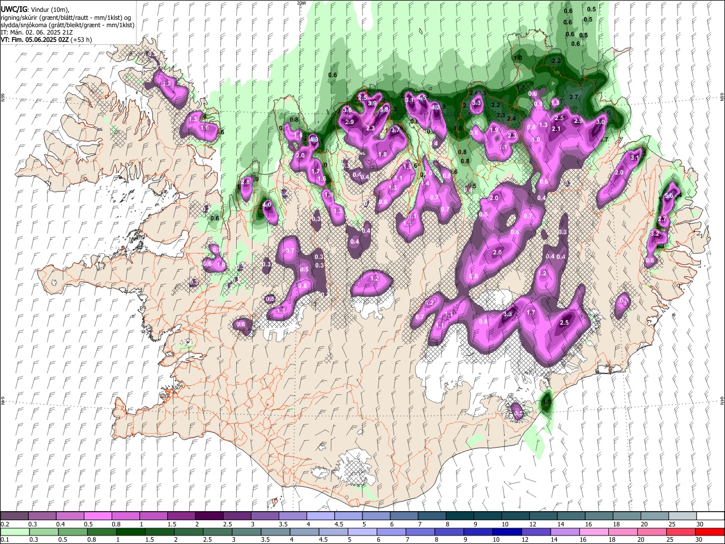Click the '2.4' precipitation value on the map
725x544 pixels.
[x=512, y=118]
